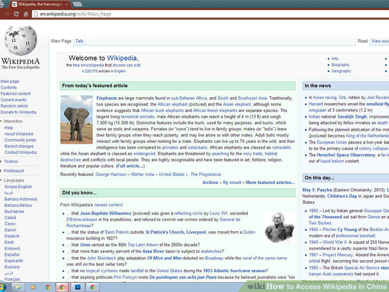The width and height of the screenshot is (389, 292).
Task: Click Donate to Wikipedia
Action: [18, 112]
